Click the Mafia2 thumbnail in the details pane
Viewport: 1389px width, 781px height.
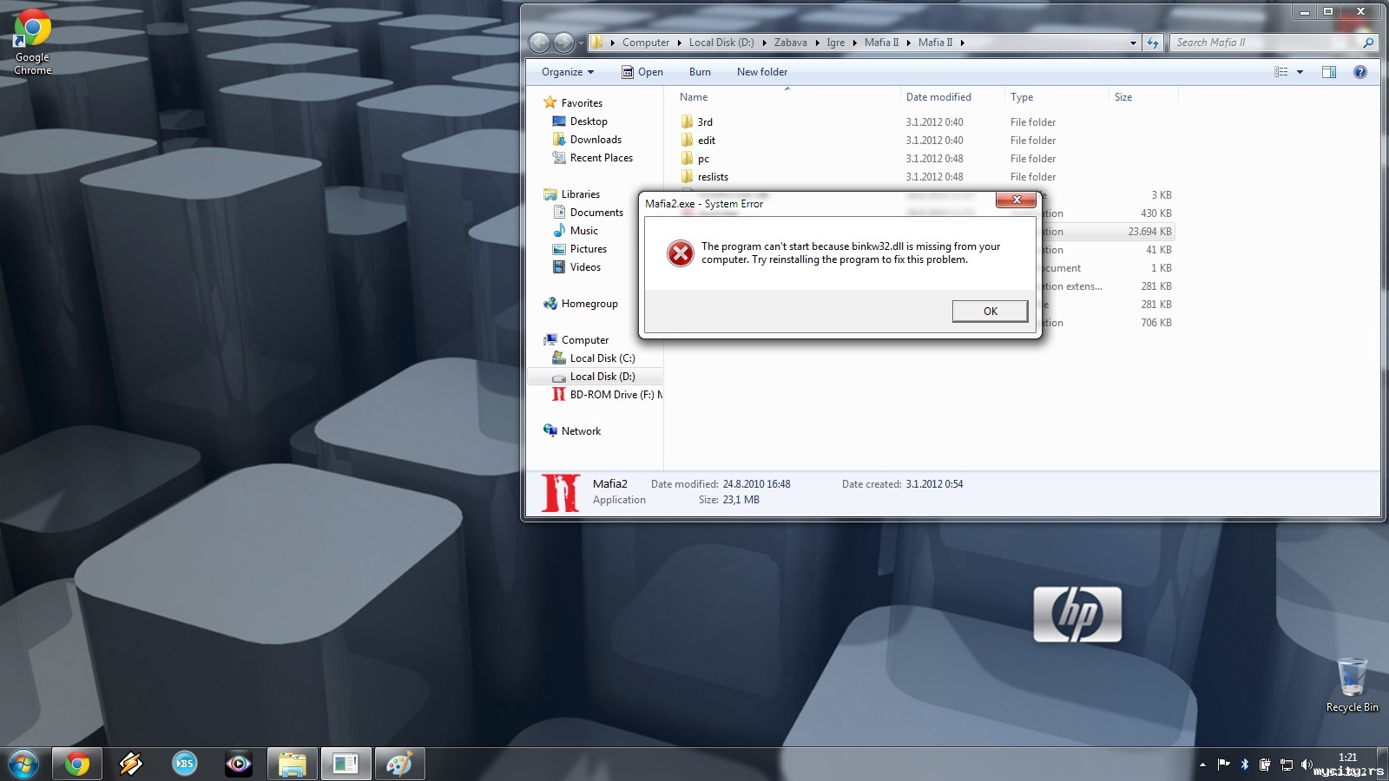[561, 493]
